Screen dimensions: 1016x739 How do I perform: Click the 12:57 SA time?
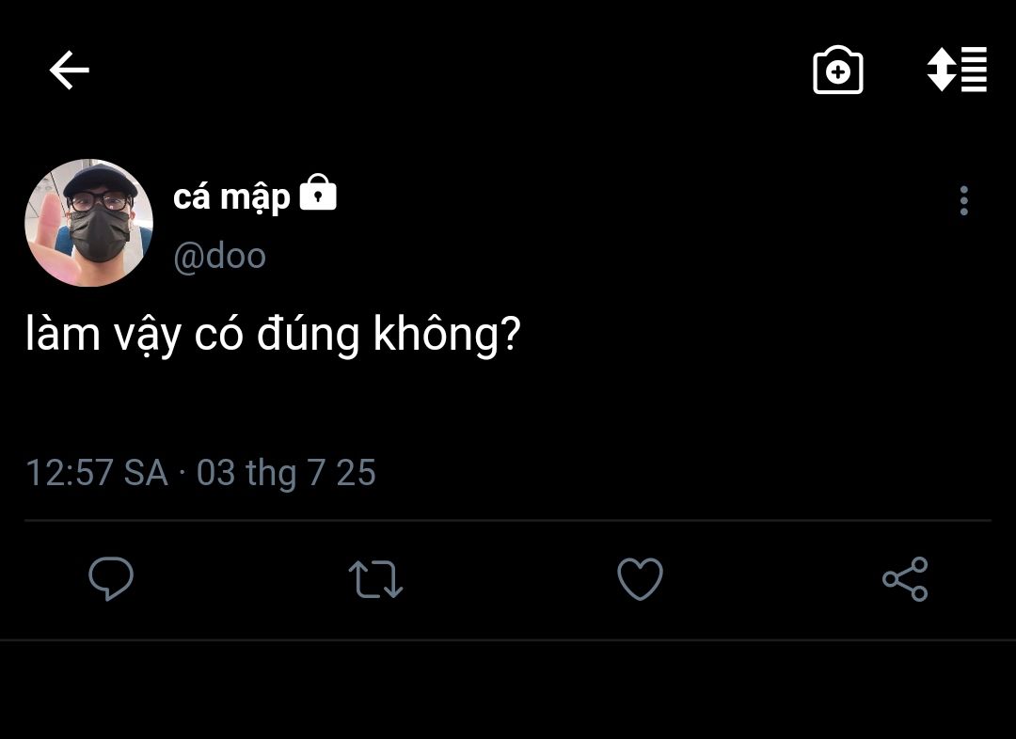[96, 472]
